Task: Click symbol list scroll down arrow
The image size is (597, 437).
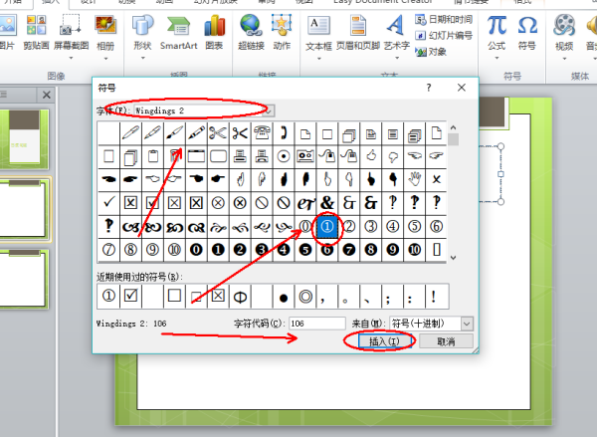Action: (453, 258)
